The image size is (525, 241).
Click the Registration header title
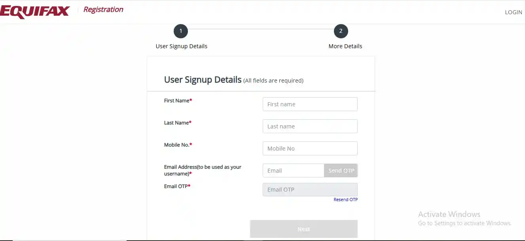tap(103, 9)
